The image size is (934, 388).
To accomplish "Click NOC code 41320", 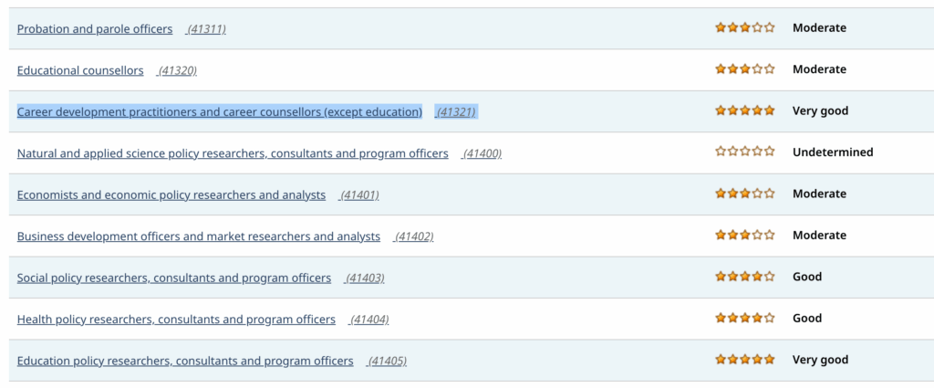I will click(x=177, y=71).
